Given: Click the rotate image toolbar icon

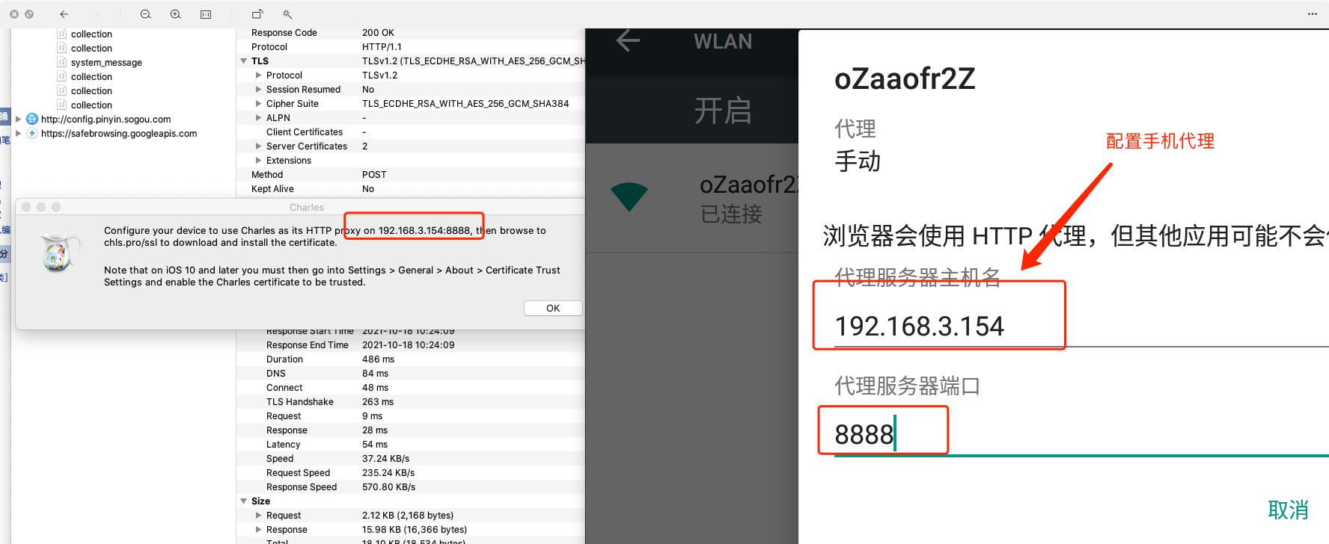Looking at the screenshot, I should click(257, 14).
